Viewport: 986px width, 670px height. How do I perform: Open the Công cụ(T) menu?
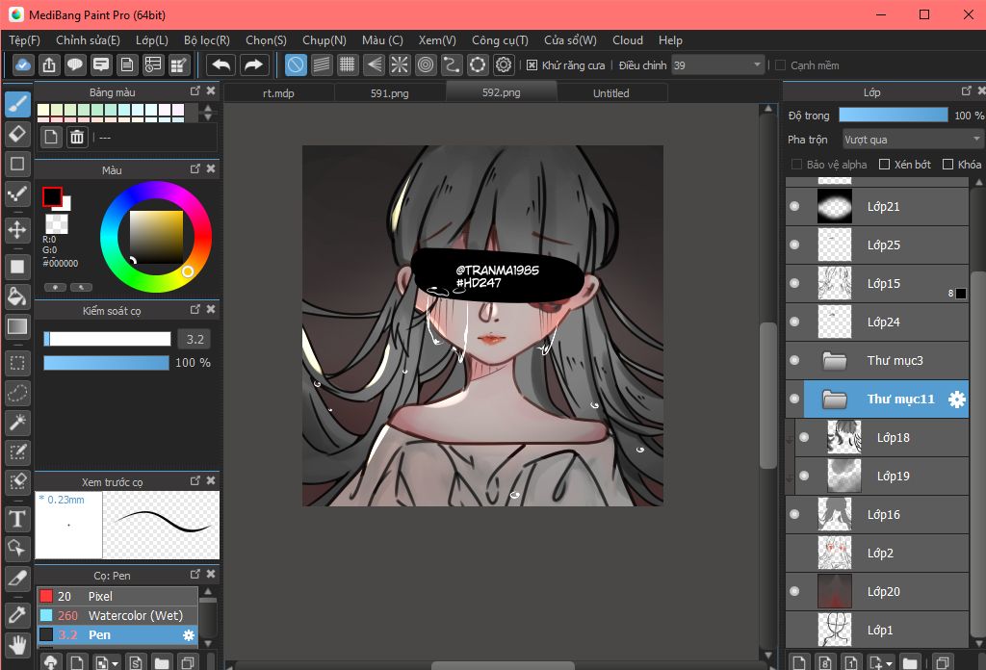[x=500, y=40]
